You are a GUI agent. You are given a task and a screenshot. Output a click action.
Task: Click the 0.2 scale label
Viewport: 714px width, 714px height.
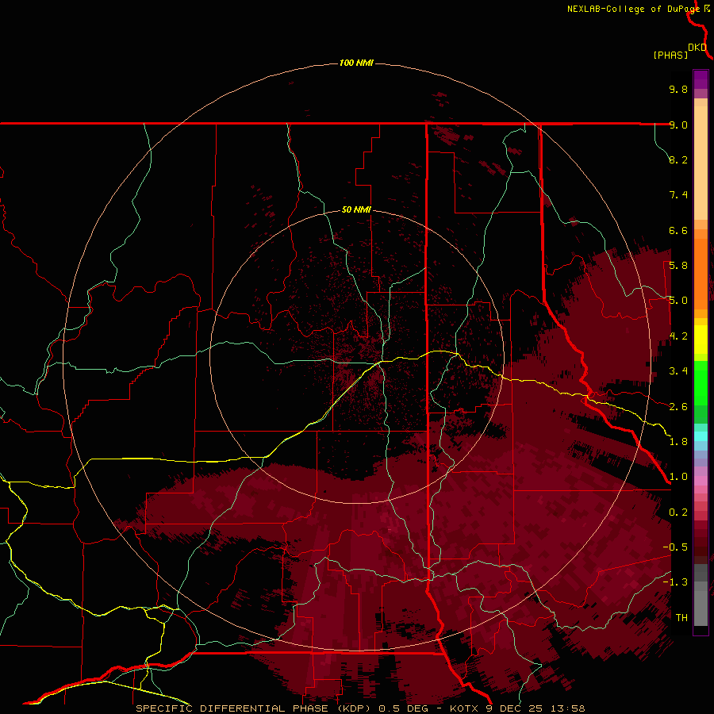(678, 512)
